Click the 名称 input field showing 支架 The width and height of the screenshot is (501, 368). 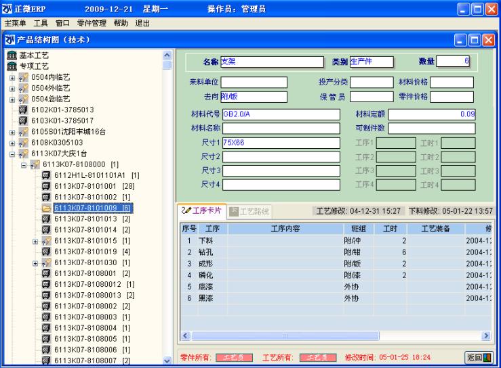(x=273, y=62)
